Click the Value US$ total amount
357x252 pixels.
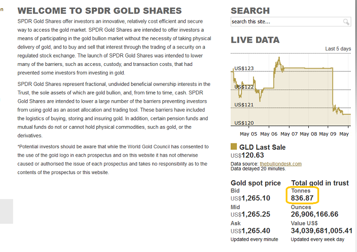pyautogui.click(x=321, y=231)
